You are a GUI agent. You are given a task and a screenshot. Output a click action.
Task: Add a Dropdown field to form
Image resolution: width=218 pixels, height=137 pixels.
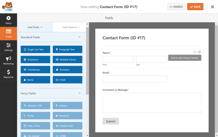point(35,60)
